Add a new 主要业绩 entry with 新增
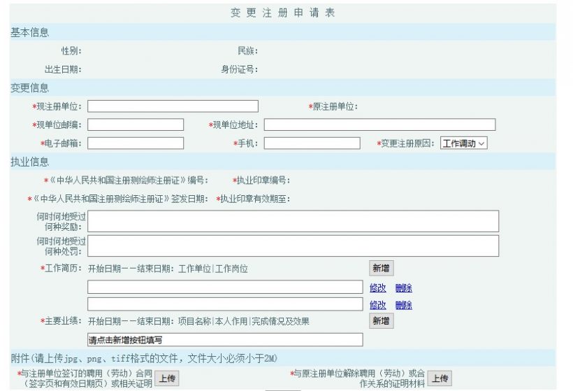 pos(381,321)
